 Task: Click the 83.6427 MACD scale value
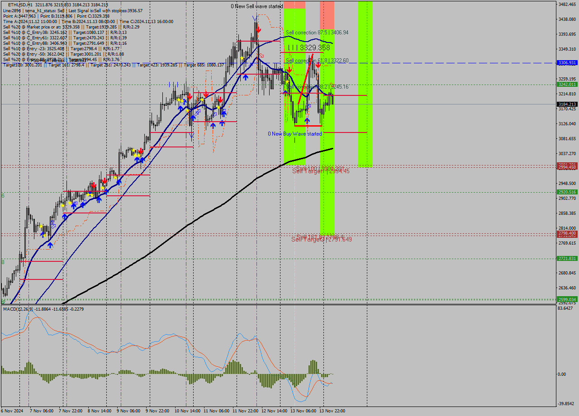pyautogui.click(x=566, y=308)
